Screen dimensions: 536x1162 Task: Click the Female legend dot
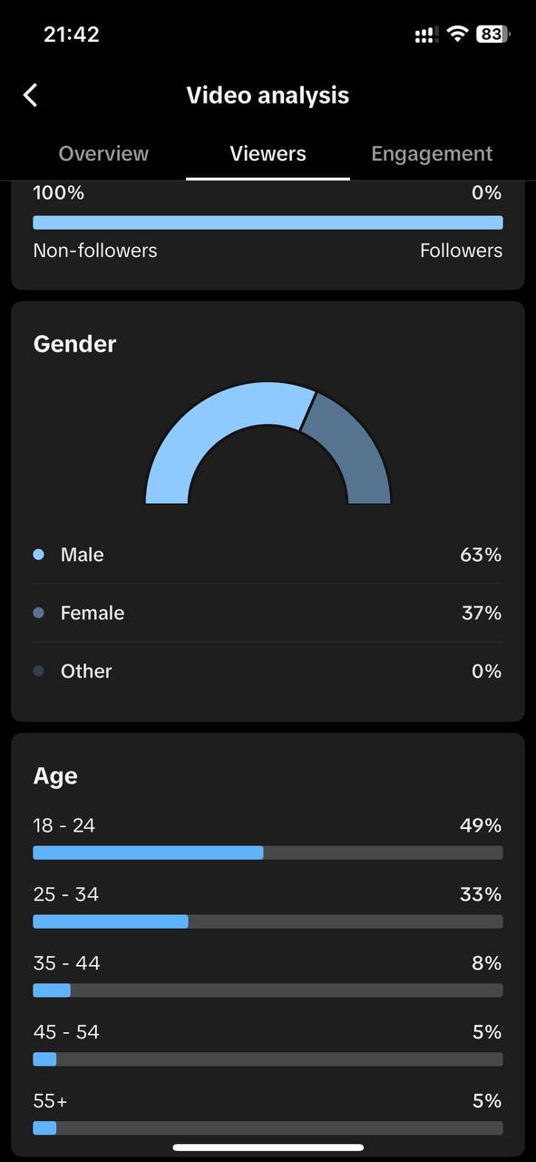(38, 613)
